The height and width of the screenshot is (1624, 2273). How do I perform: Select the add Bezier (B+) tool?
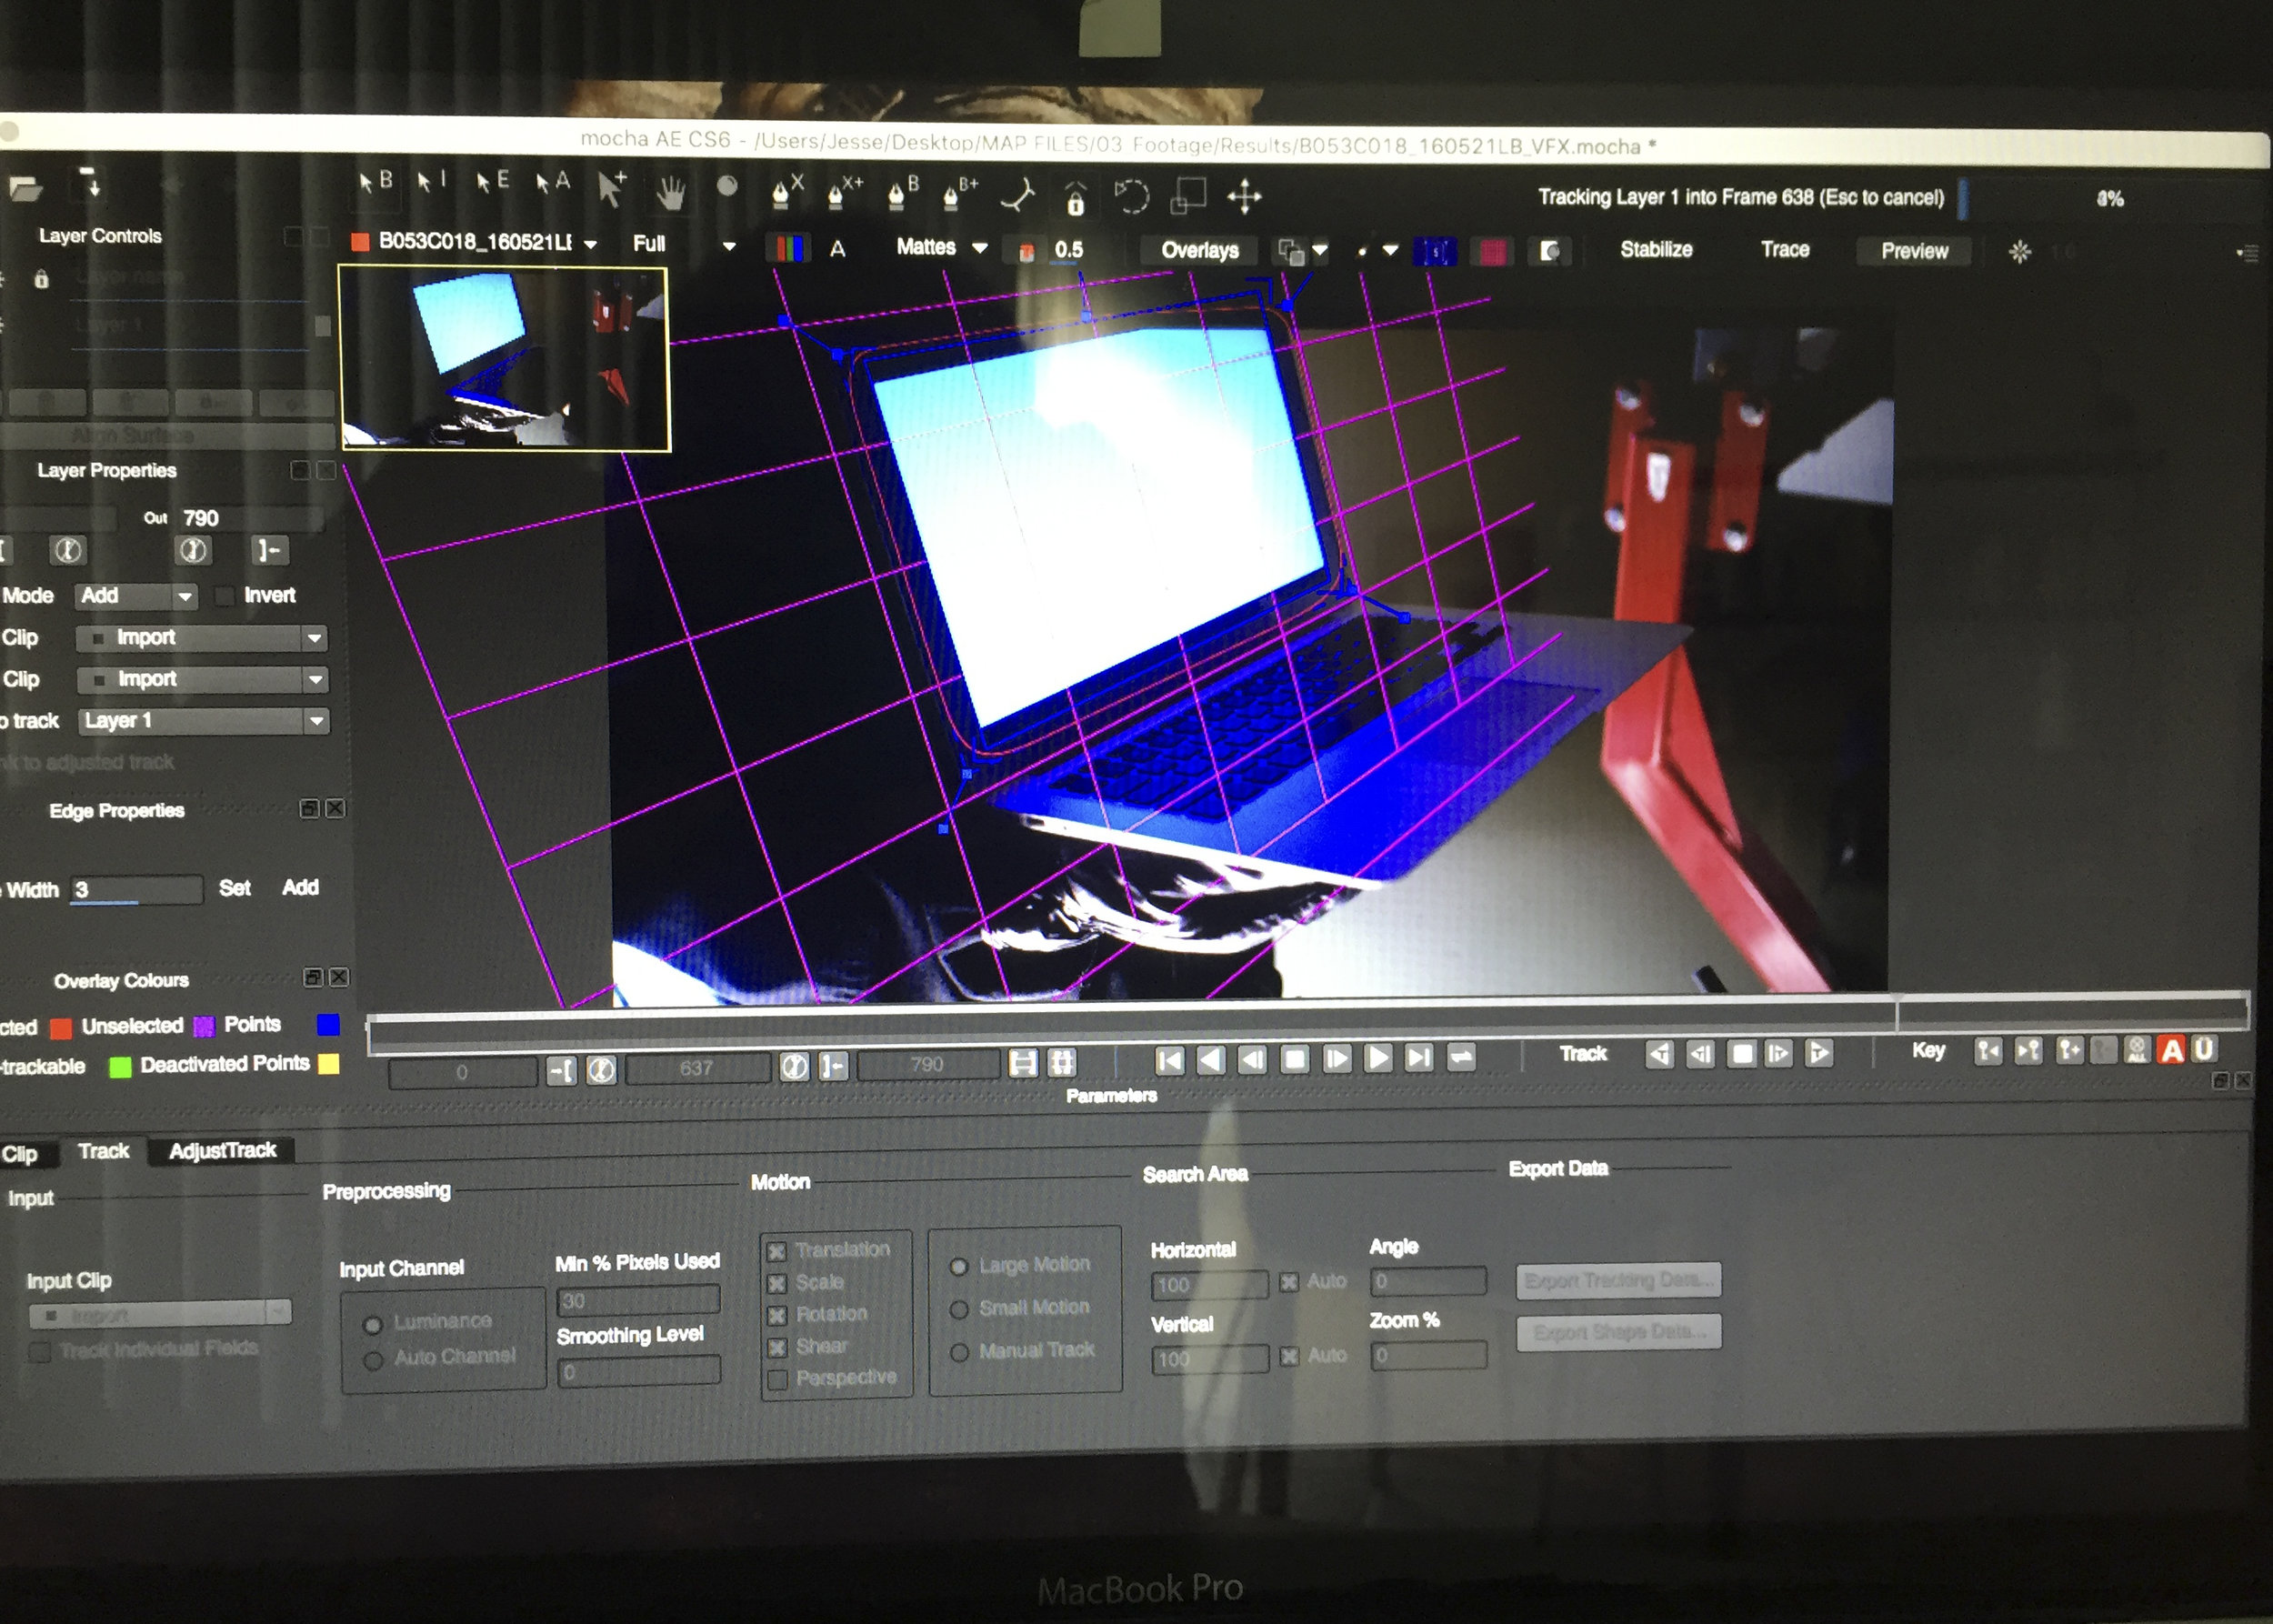[961, 192]
